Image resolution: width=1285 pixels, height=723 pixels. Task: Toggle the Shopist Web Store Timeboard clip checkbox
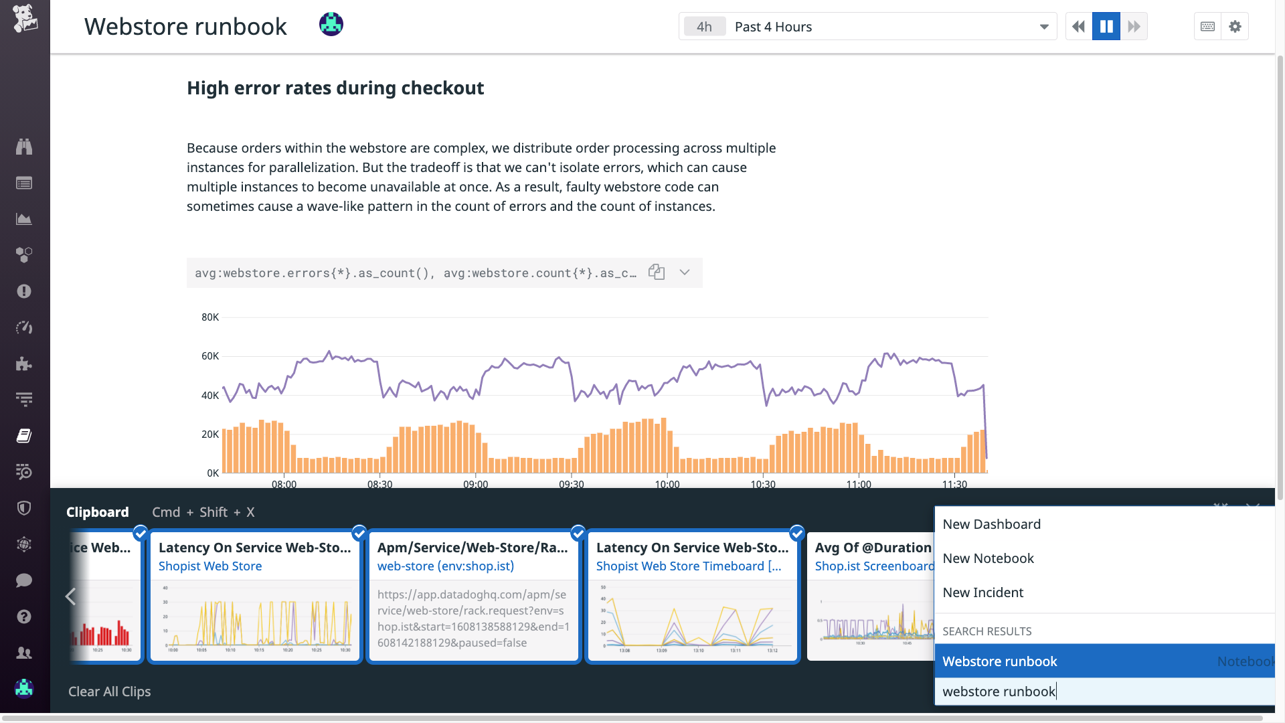796,533
